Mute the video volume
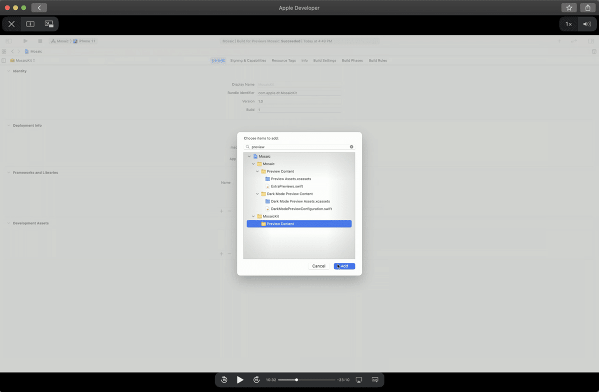 [587, 24]
